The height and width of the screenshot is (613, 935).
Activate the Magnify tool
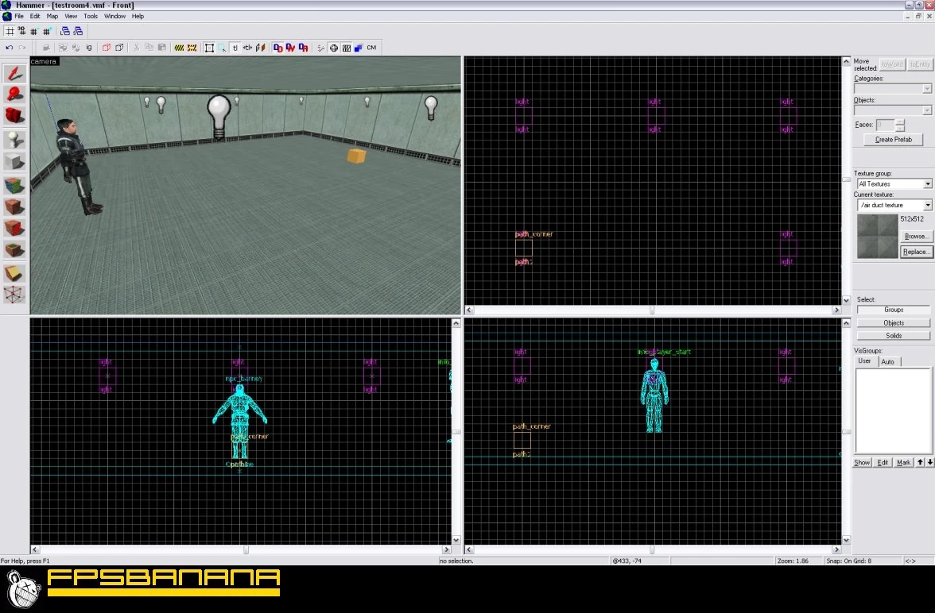coord(15,94)
